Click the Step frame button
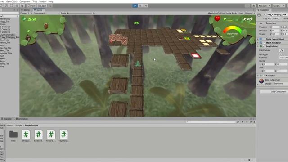 click(x=146, y=6)
